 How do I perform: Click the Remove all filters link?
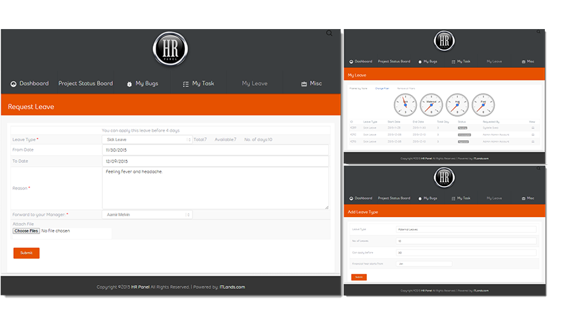406,88
